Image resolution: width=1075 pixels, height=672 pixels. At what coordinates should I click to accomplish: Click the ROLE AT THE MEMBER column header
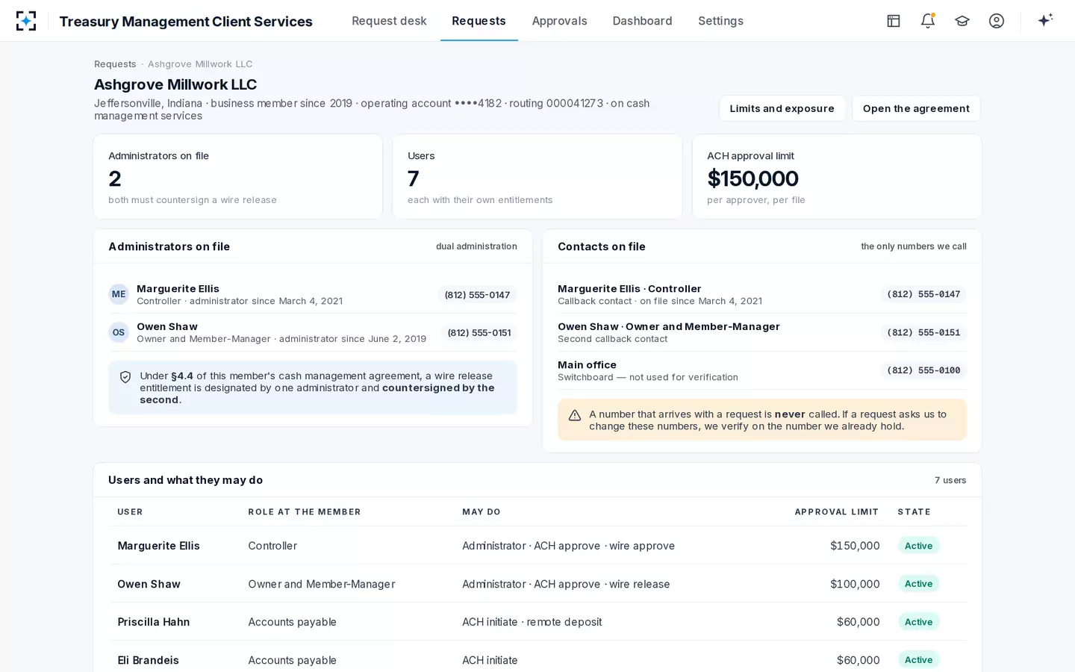tap(305, 512)
